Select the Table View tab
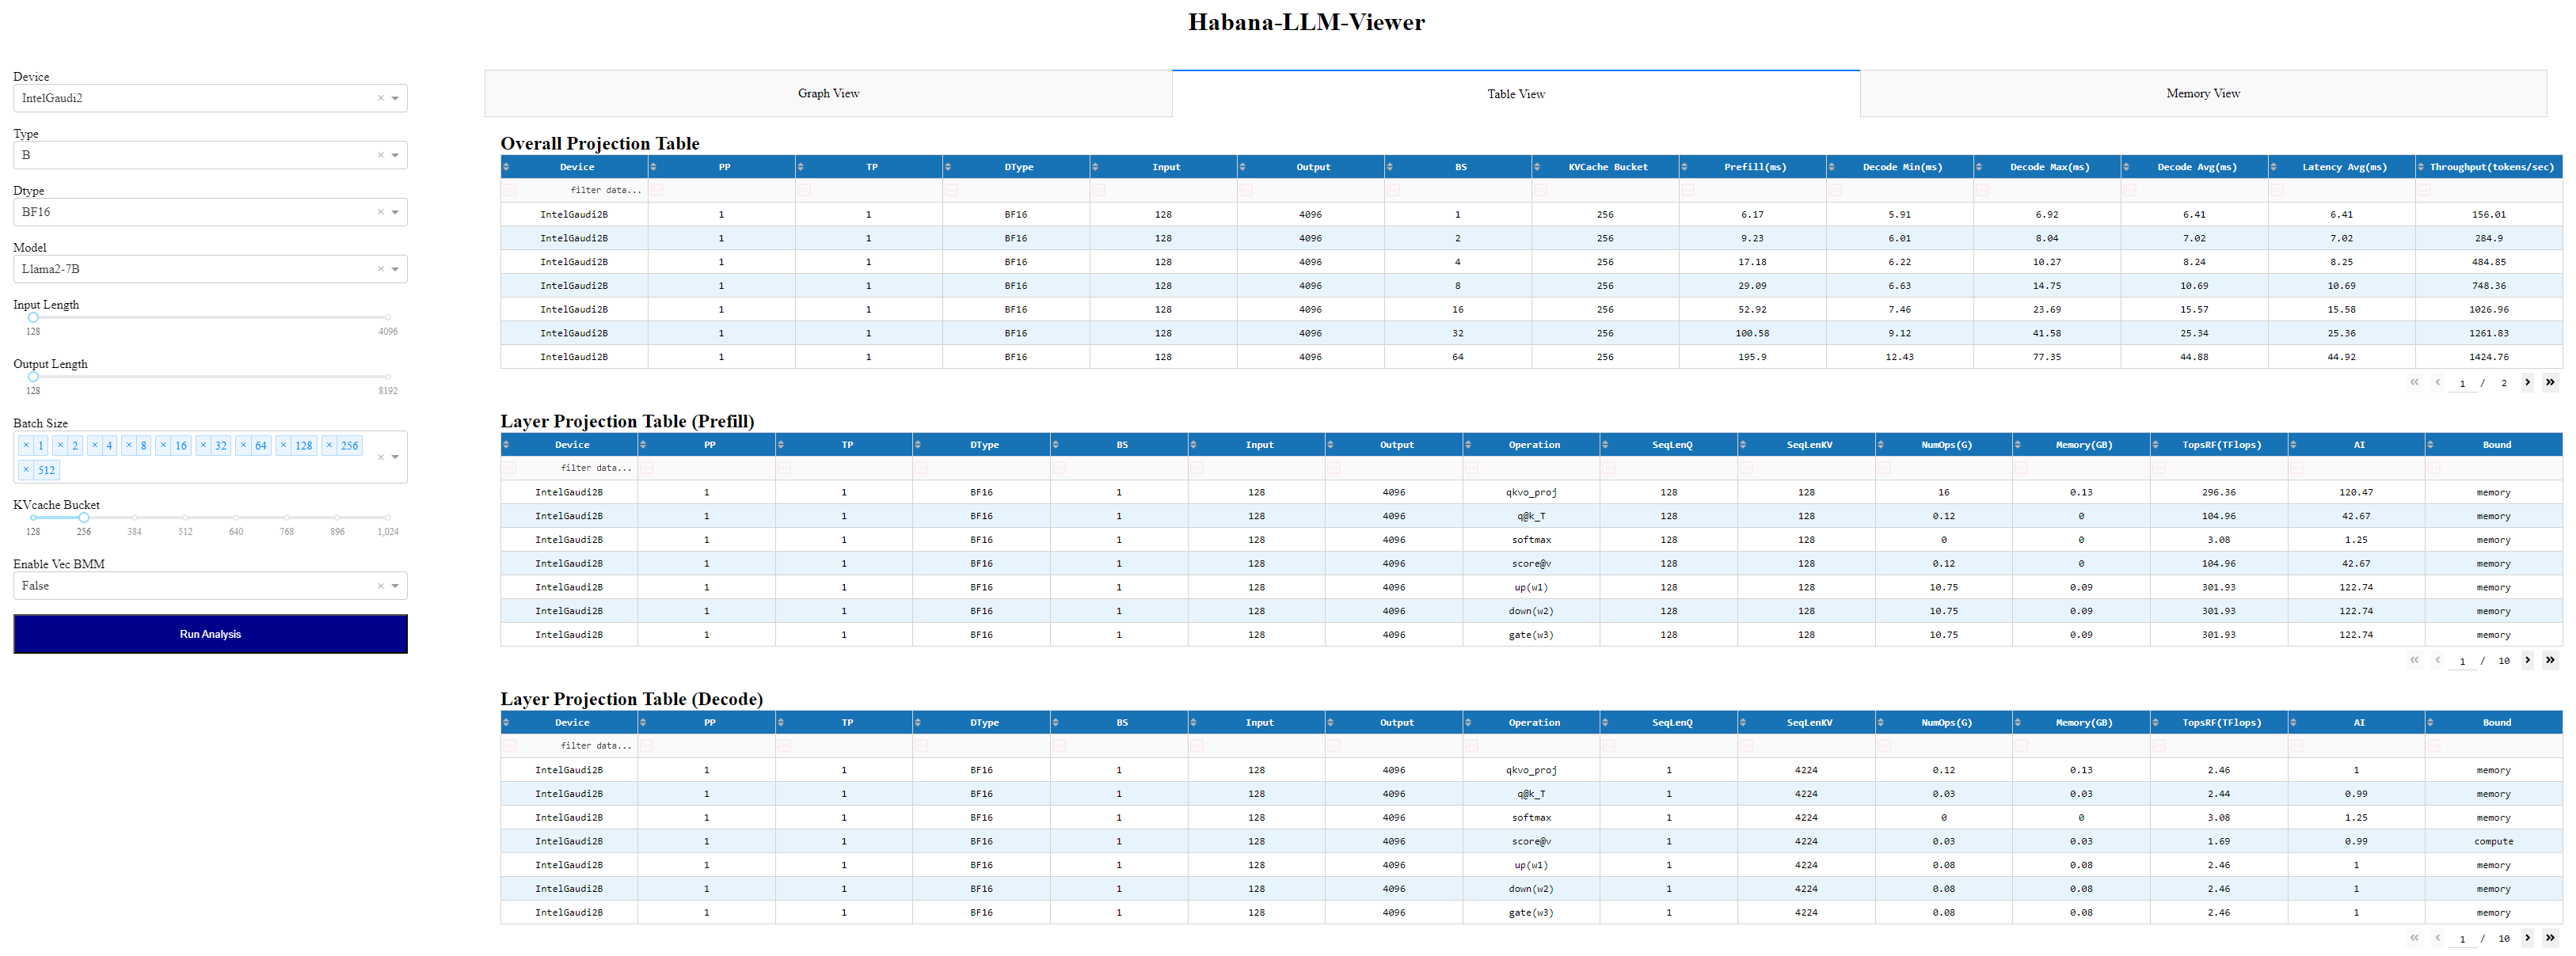The image size is (2576, 956). coord(1516,93)
